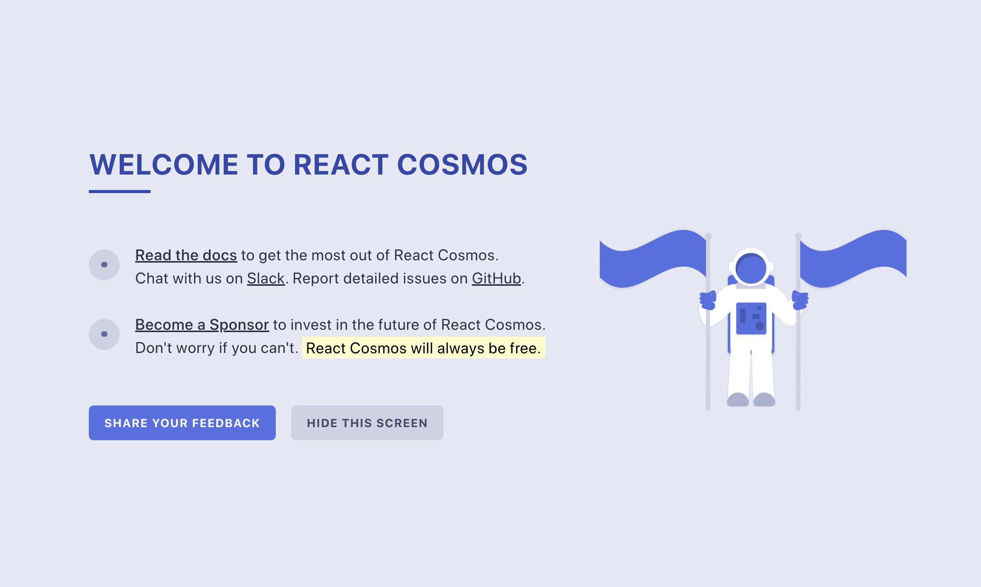Click the 'Don't worry if you can't' text
The width and height of the screenshot is (981, 587).
(x=216, y=348)
